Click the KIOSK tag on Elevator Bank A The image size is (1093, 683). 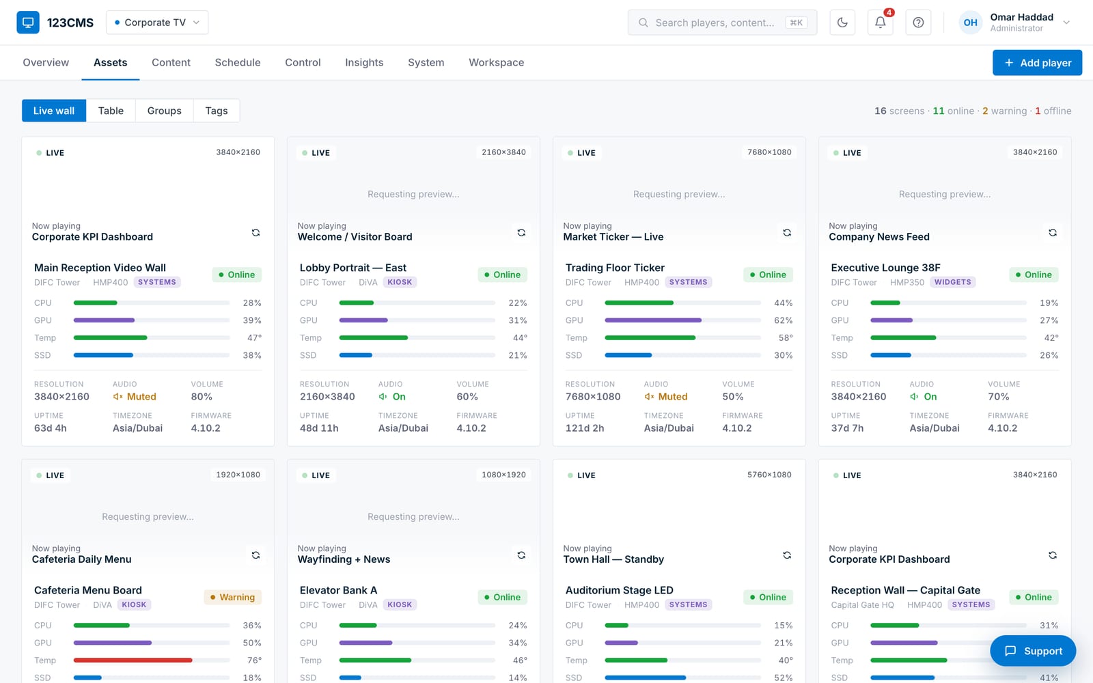[400, 604]
